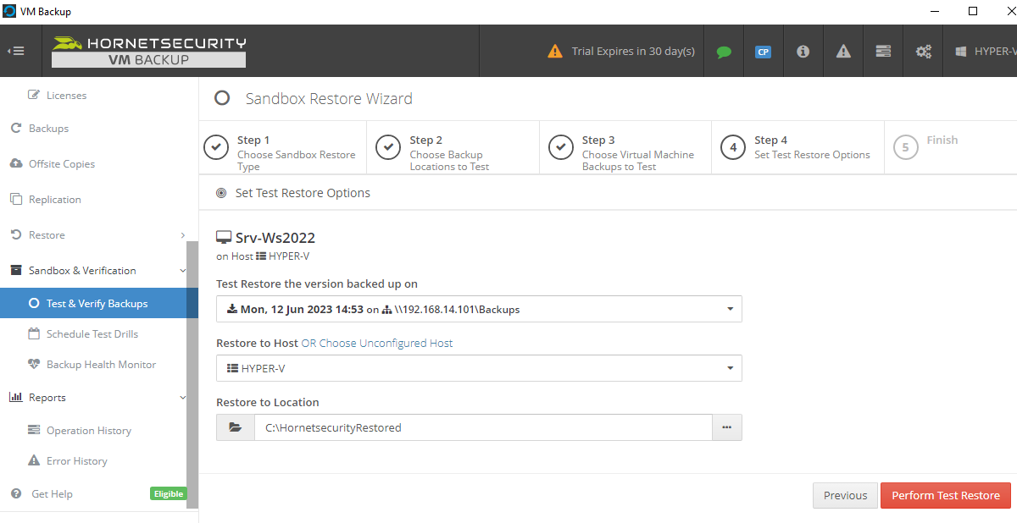This screenshot has height=523, width=1017.
Task: Click the Perform Test Restore button
Action: [x=945, y=495]
